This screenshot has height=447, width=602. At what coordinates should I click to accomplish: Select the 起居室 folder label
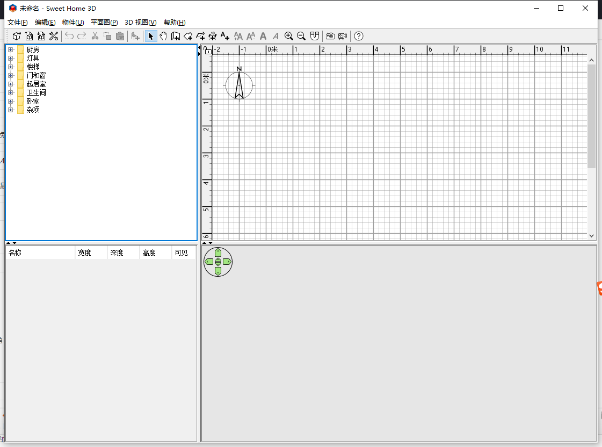pyautogui.click(x=36, y=84)
